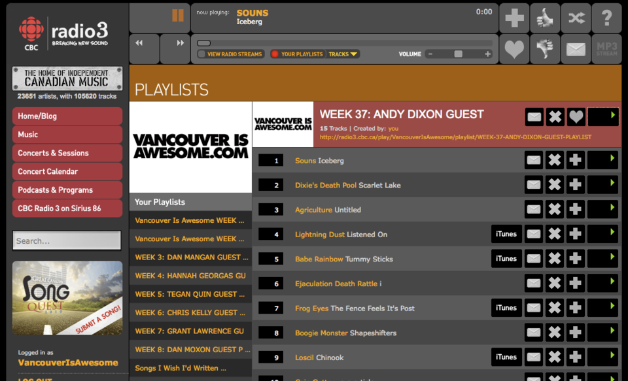The width and height of the screenshot is (628, 381).
Task: Click the track progress bar
Action: (345, 43)
